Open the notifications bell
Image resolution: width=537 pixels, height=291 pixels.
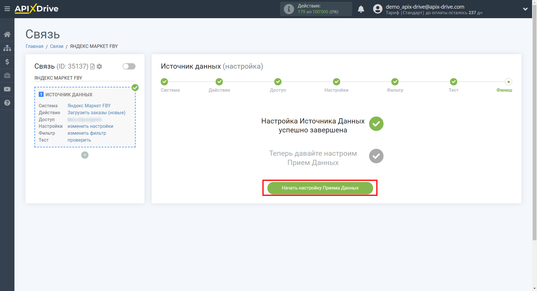(361, 9)
